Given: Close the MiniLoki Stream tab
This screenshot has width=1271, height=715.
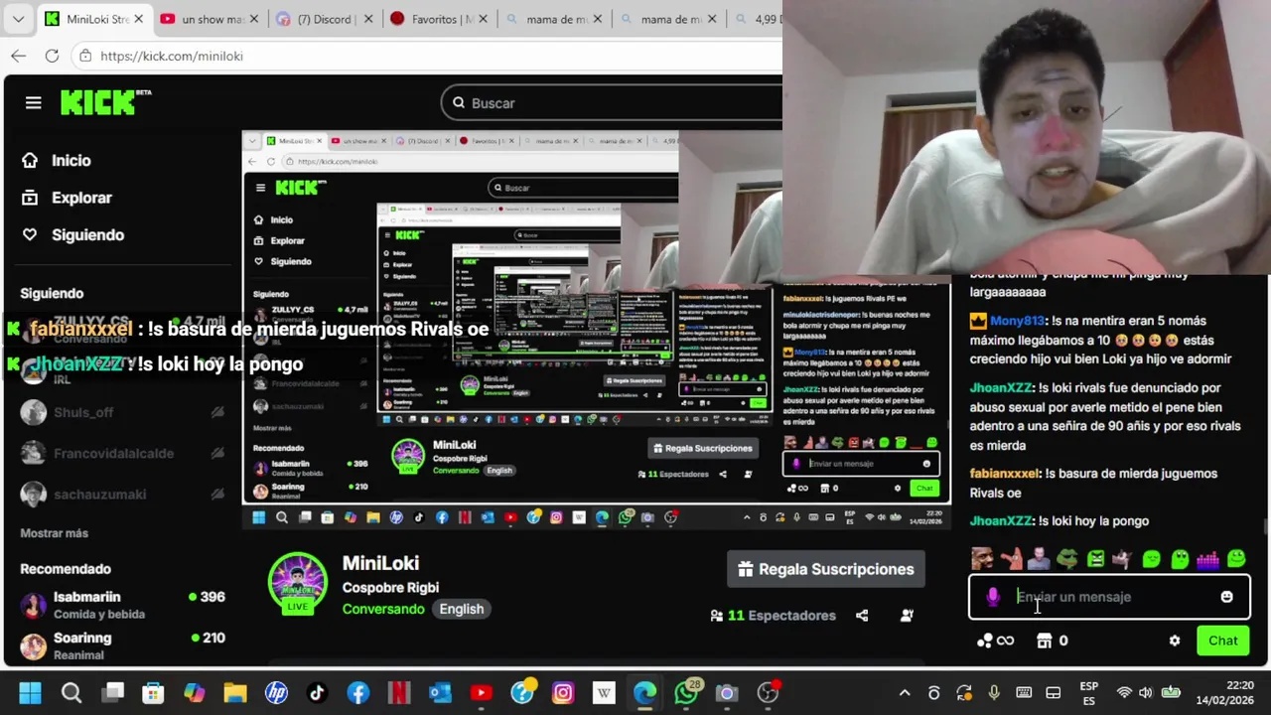Looking at the screenshot, I should tap(138, 19).
